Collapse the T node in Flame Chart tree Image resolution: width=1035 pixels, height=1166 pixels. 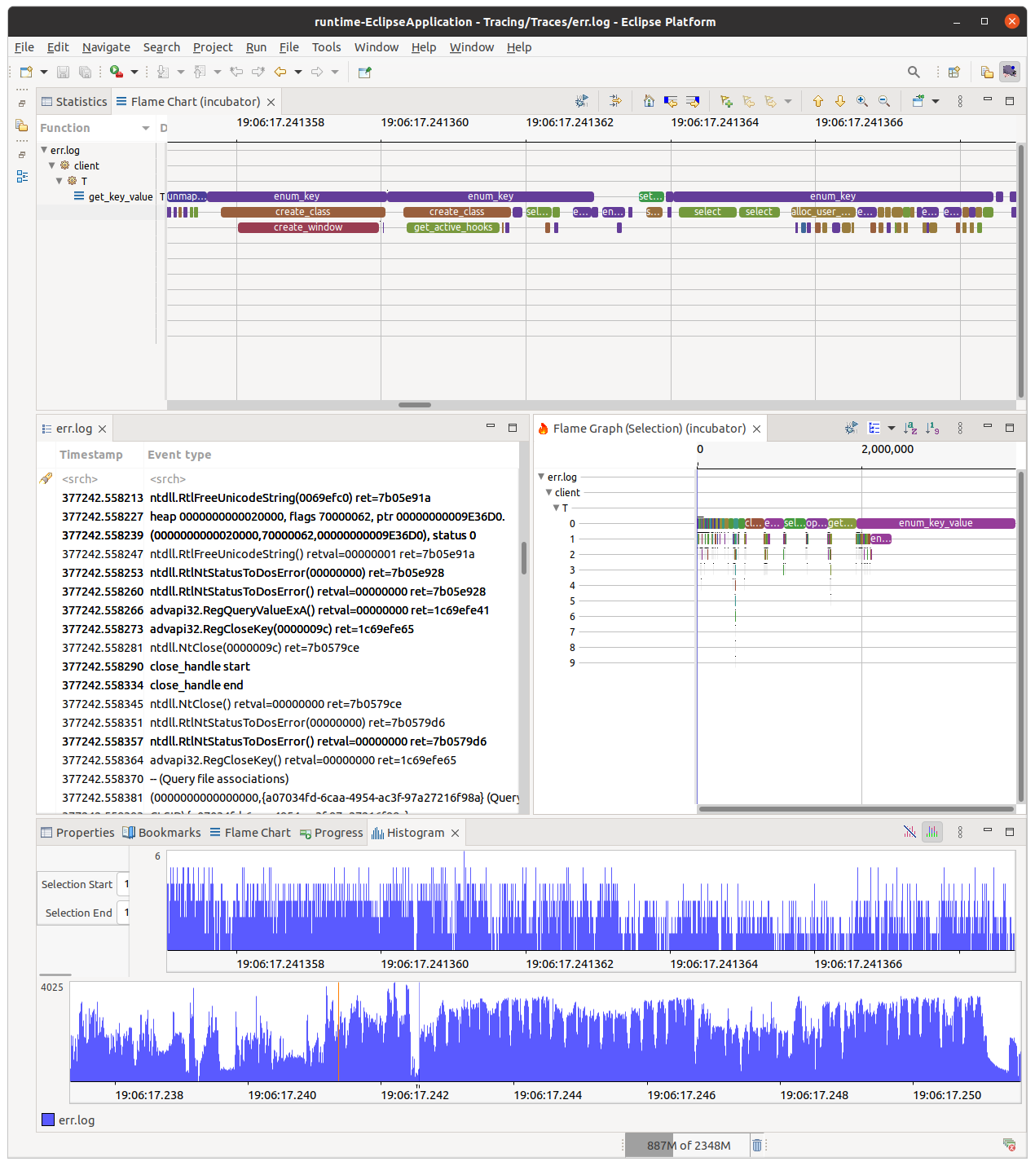pos(59,181)
